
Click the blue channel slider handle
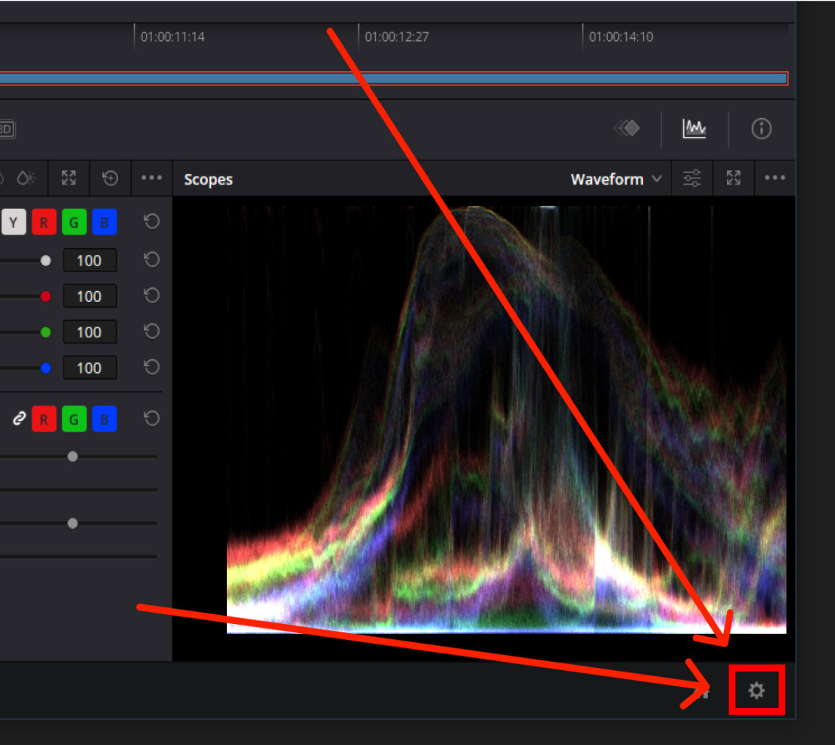coord(45,368)
